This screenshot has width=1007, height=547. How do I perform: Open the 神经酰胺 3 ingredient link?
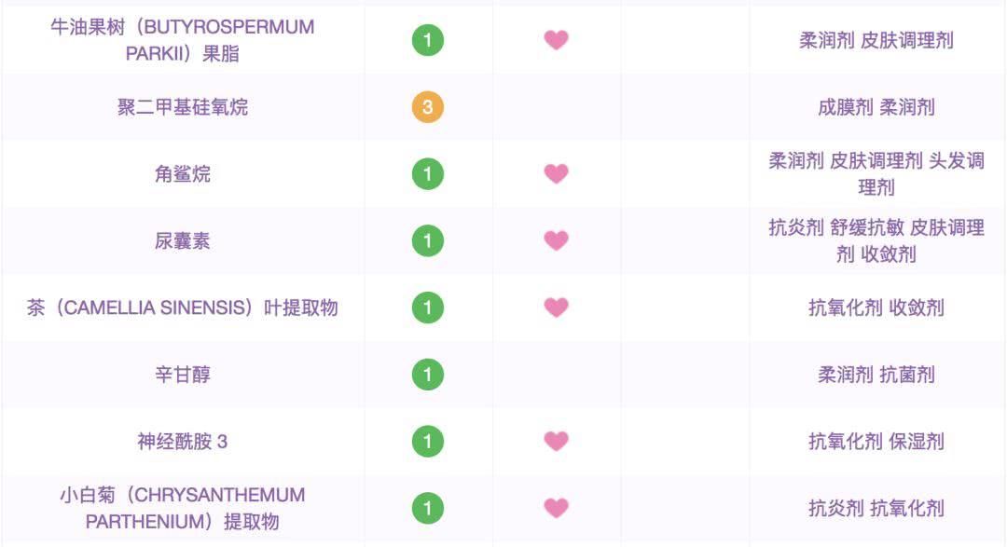[x=183, y=442]
